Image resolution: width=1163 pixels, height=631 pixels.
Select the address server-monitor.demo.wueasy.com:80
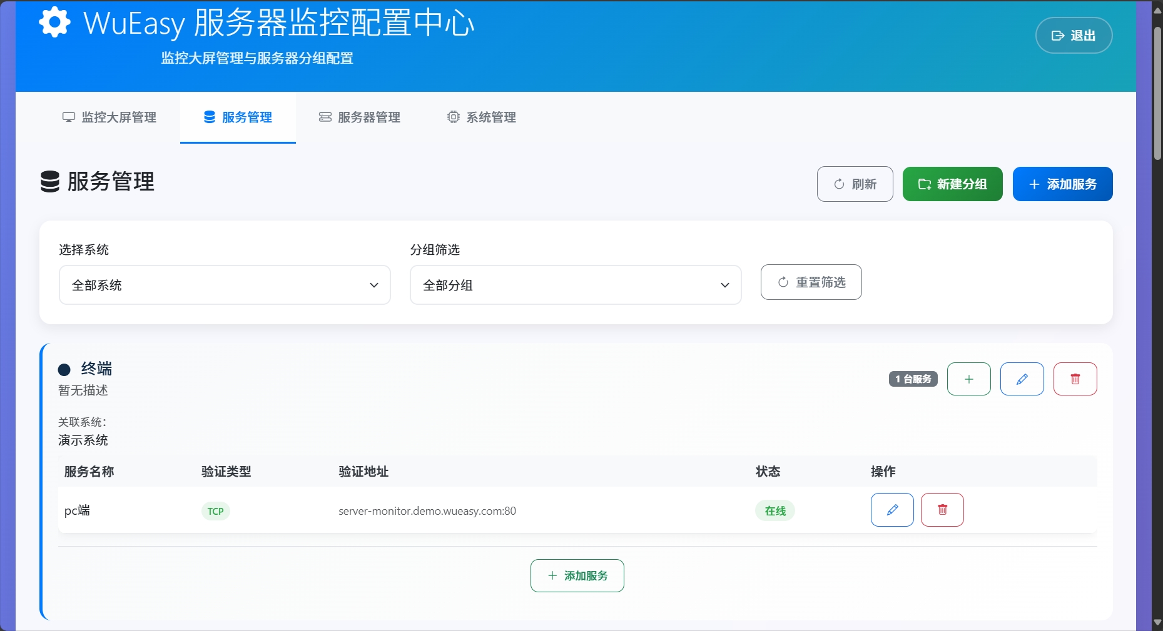(427, 511)
